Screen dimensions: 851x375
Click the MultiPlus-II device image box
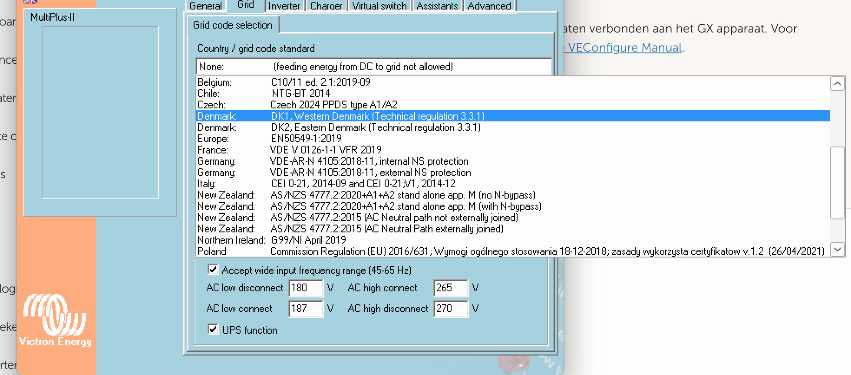(100, 112)
